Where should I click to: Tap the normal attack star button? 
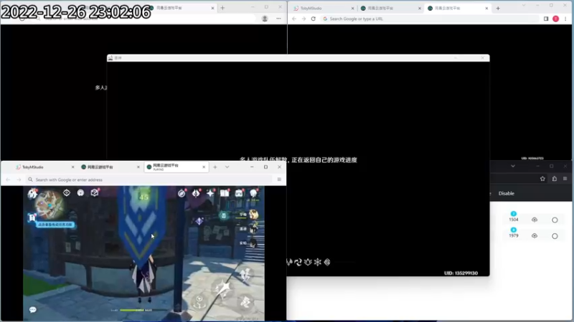[x=223, y=289]
